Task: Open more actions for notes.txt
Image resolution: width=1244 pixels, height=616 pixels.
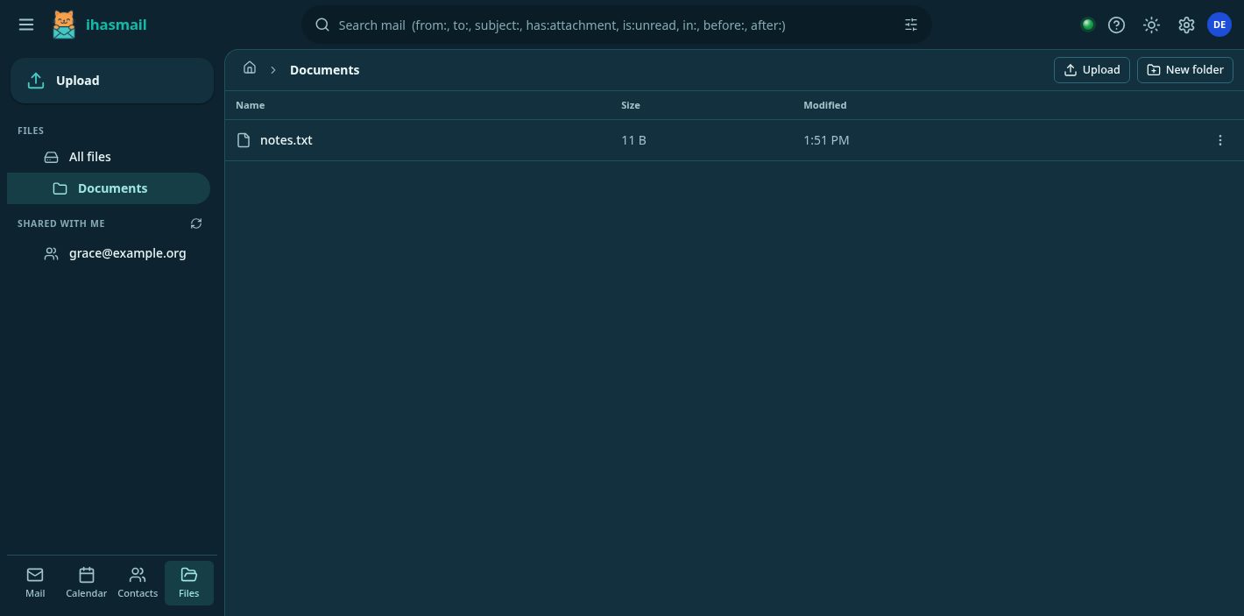Action: [1219, 140]
